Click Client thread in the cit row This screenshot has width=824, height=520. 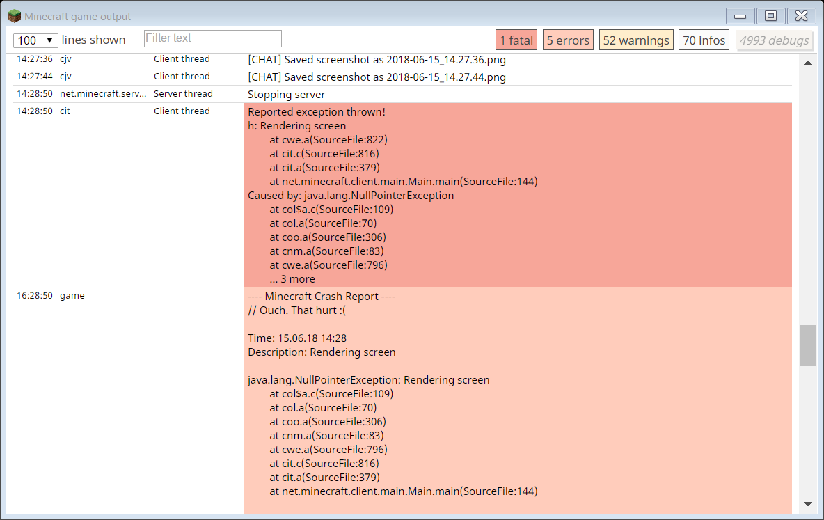tap(182, 111)
